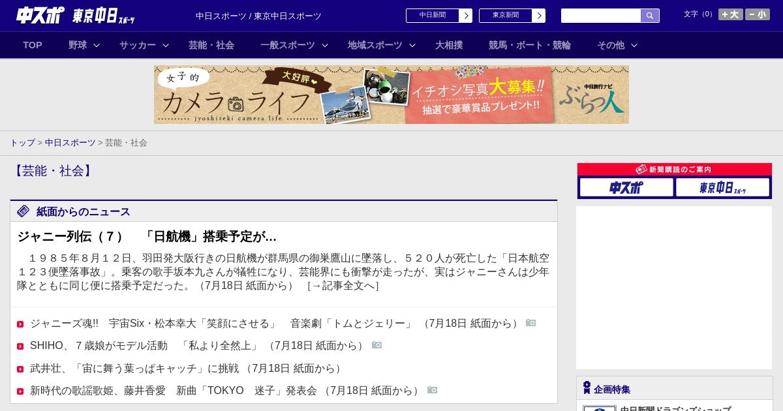The height and width of the screenshot is (411, 783).
Task: Click the 記事全文へ link
Action: pos(343,285)
